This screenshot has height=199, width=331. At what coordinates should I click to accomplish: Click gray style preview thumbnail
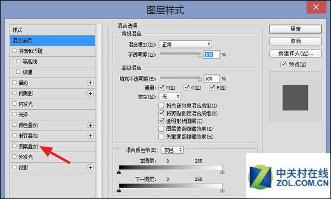tap(295, 98)
